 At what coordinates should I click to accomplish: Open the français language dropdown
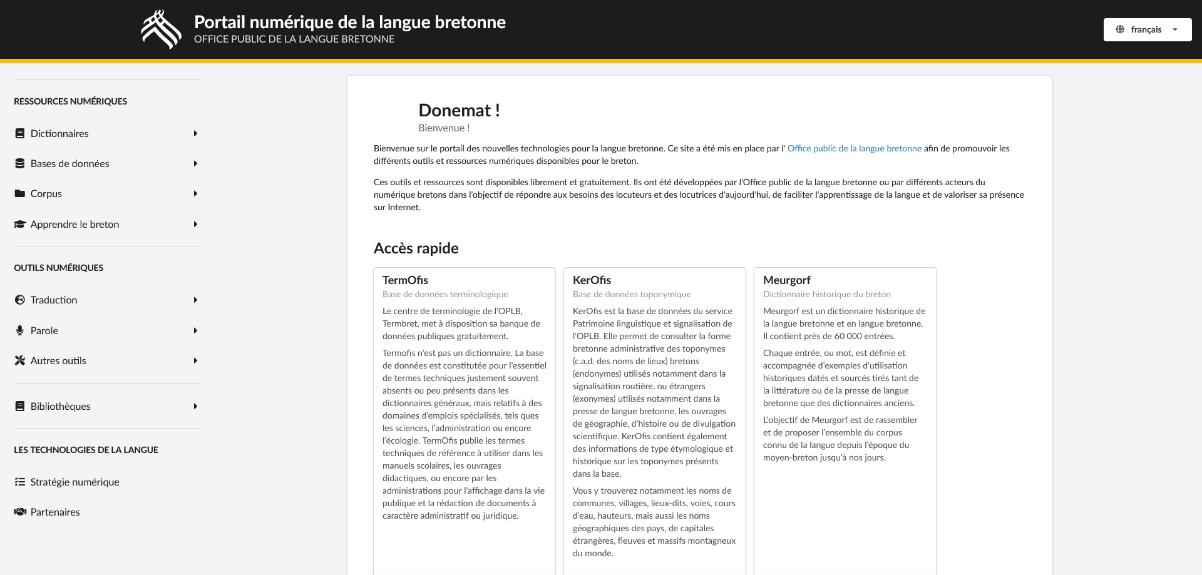tap(1147, 29)
